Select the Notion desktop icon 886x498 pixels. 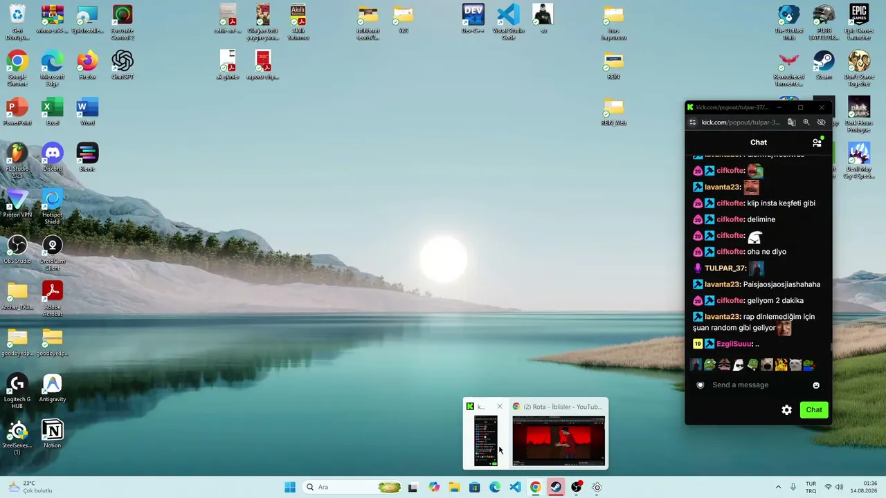coord(52,434)
